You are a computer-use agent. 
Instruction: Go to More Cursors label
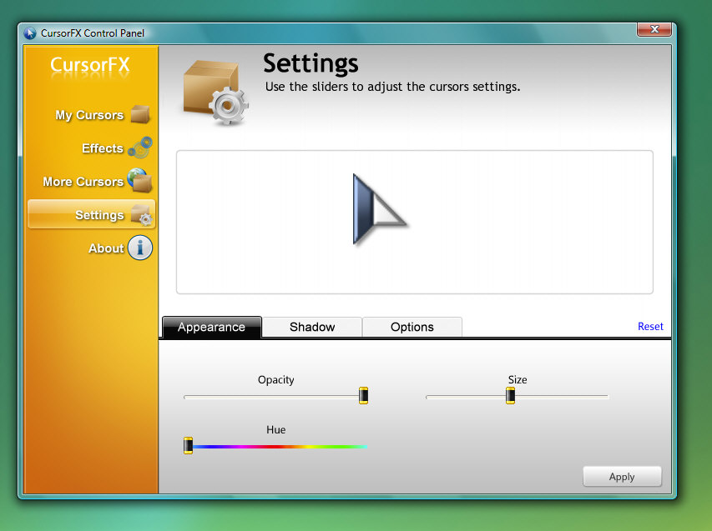83,182
